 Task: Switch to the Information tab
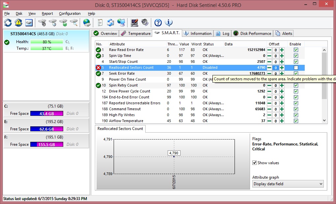tap(198, 33)
